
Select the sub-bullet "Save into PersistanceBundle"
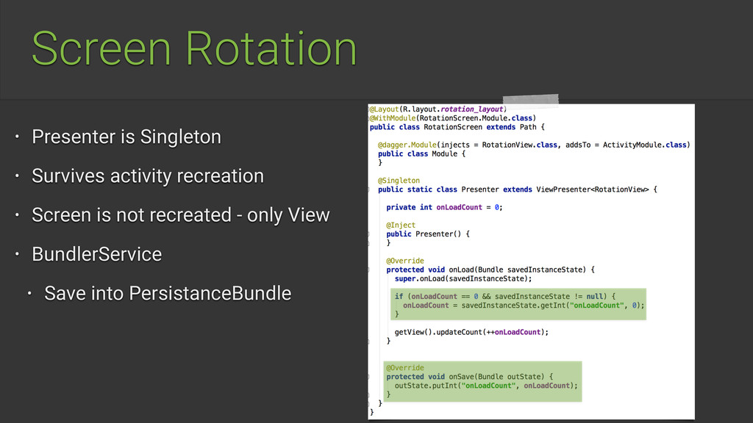click(168, 294)
